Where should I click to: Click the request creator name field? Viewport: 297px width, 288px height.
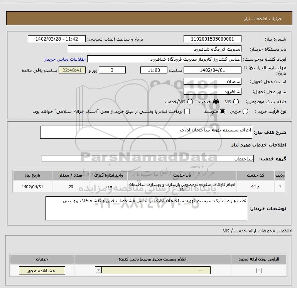(x=164, y=59)
